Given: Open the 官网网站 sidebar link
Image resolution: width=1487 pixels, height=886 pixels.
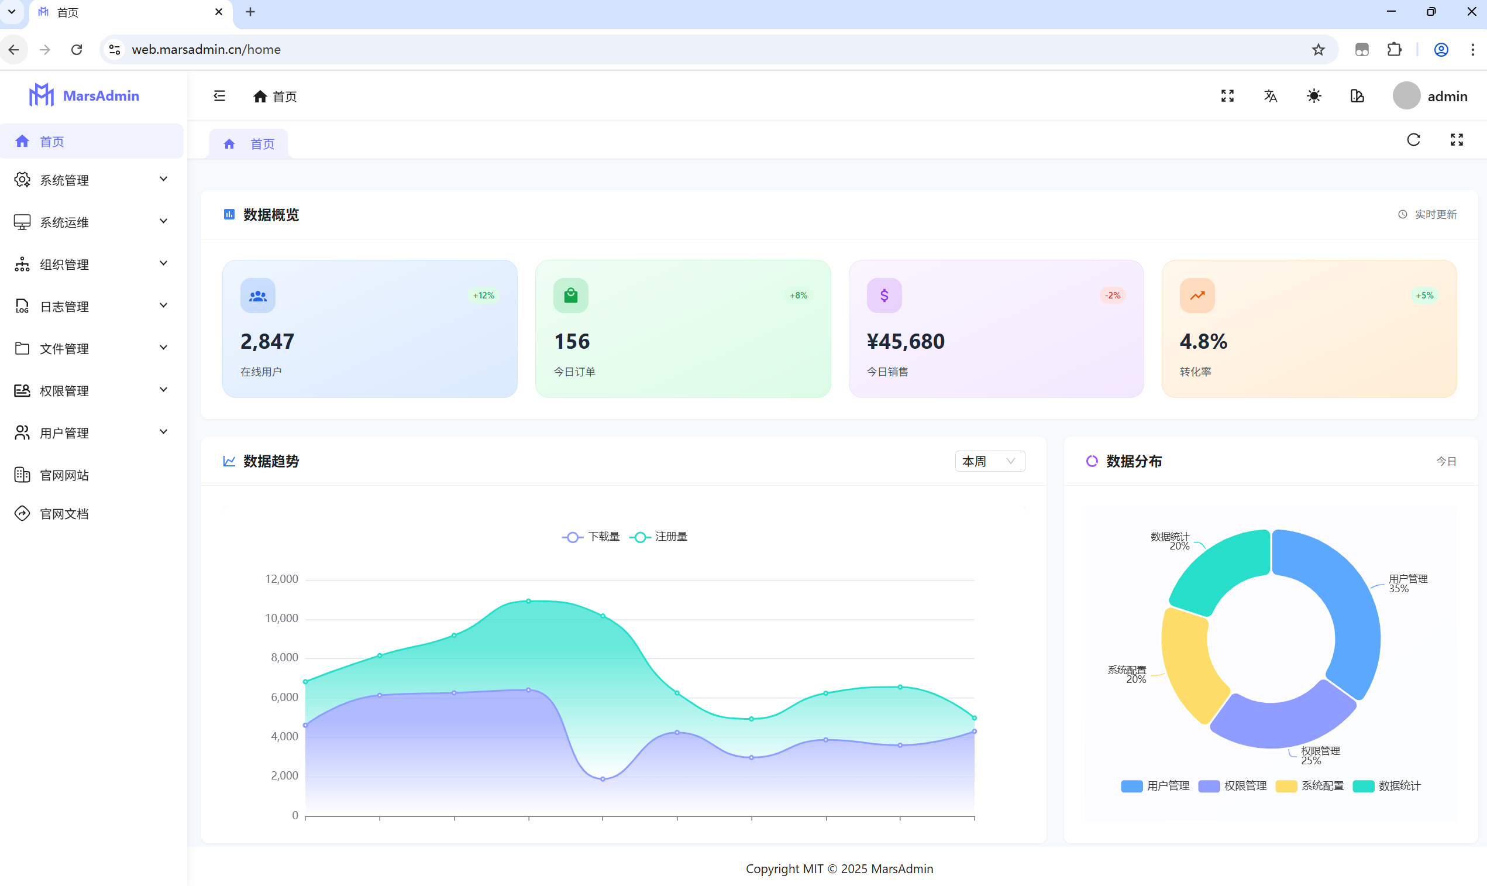Looking at the screenshot, I should tap(64, 475).
